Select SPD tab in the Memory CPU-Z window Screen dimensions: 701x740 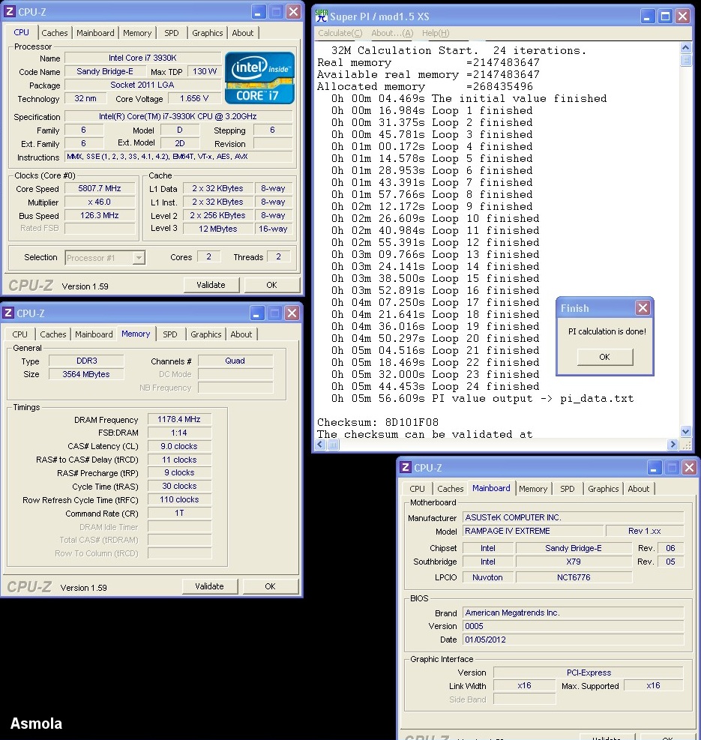coord(170,334)
